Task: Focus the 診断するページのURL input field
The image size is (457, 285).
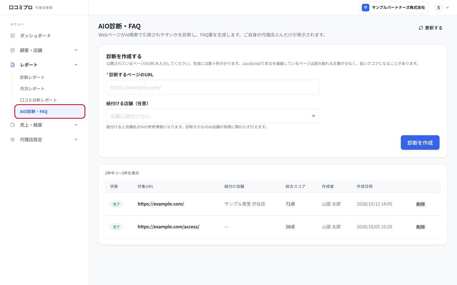Action: 213,87
